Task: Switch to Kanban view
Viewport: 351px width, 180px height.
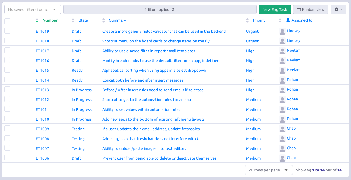Action: click(x=310, y=9)
